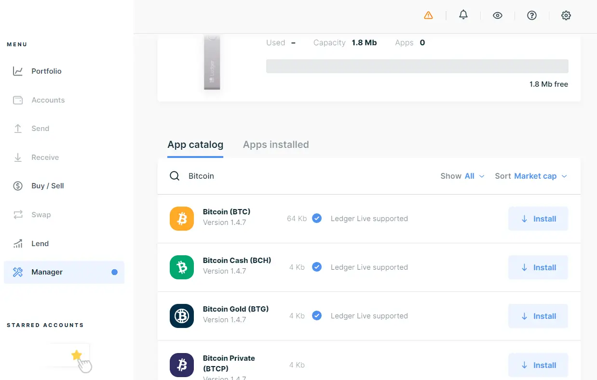
Task: Click the Send up-arrow icon
Action: (x=18, y=129)
